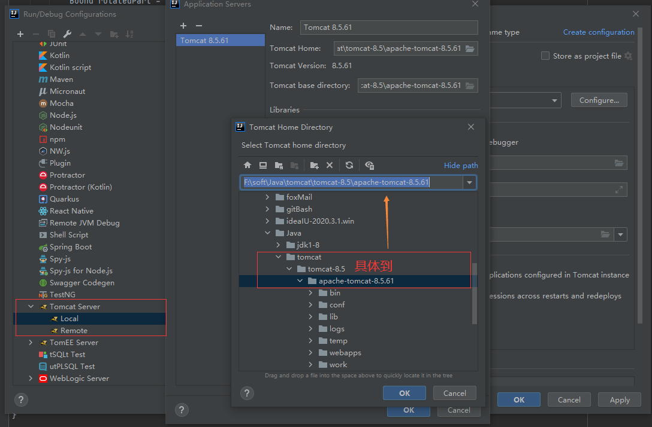Jump to home directory in file chooser
Screen dimensions: 652x427
247,165
